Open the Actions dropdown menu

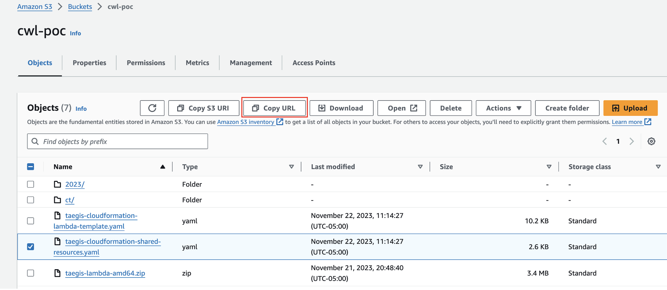coord(503,108)
